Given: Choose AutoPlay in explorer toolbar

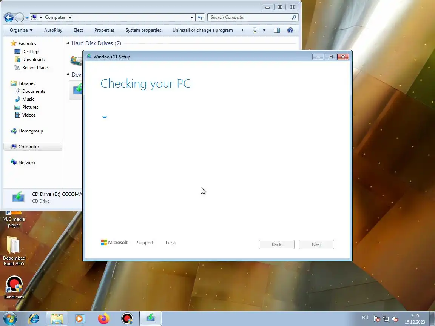Looking at the screenshot, I should pos(53,30).
